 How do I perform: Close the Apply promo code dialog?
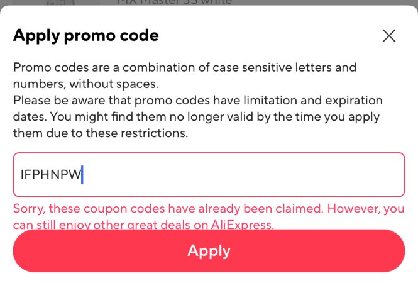point(389,36)
